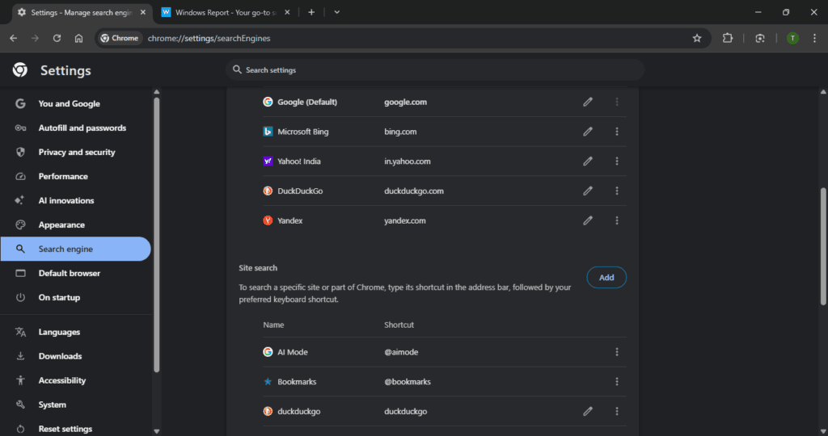Screen dimensions: 828x436
Task: Close the Windows Report tab
Action: pos(287,12)
